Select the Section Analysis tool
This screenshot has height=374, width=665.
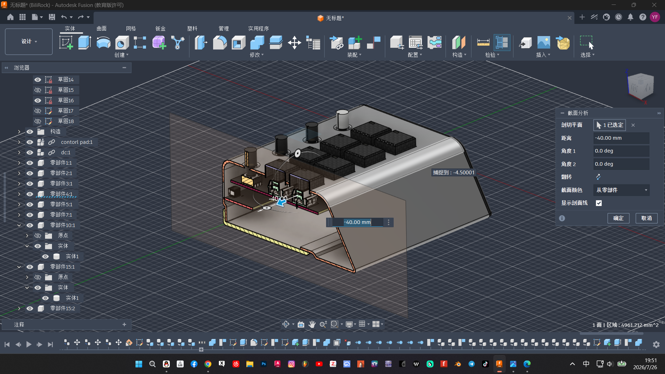tap(502, 43)
